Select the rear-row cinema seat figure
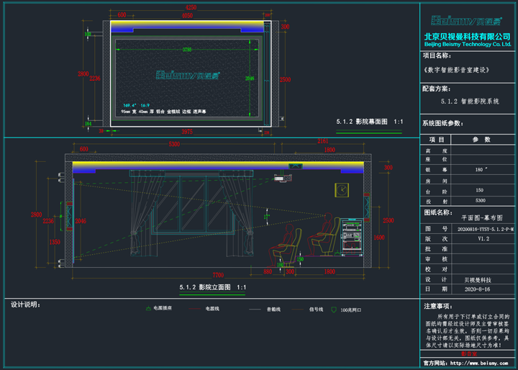 (x=324, y=235)
